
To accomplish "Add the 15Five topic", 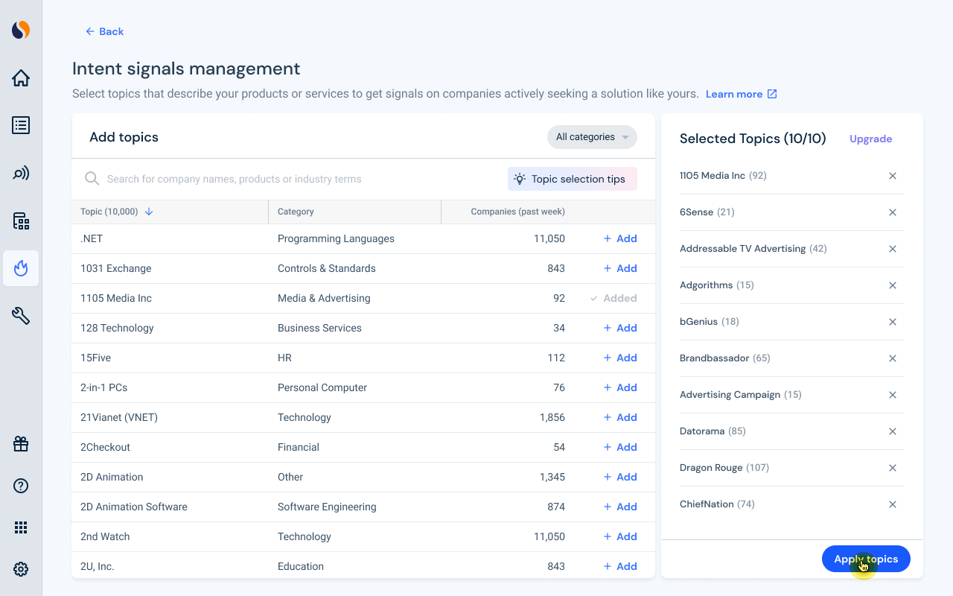I will (x=620, y=358).
